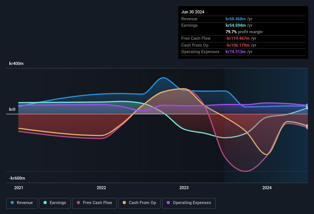Click the kr74.313m operating expenses value
This screenshot has height=214, width=314.
[x=236, y=52]
